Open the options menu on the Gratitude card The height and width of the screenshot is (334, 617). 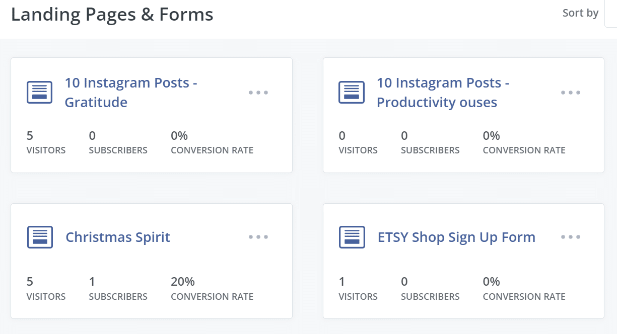coord(258,92)
